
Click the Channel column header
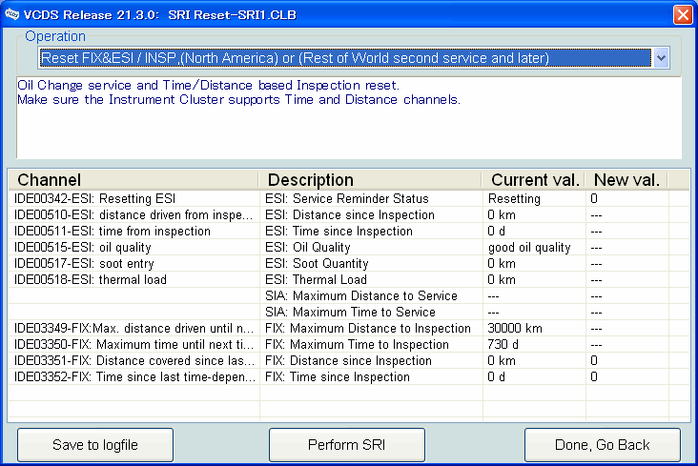click(133, 180)
